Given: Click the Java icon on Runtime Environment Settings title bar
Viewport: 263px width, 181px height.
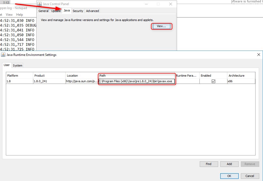Looking at the screenshot, I should tap(3, 55).
